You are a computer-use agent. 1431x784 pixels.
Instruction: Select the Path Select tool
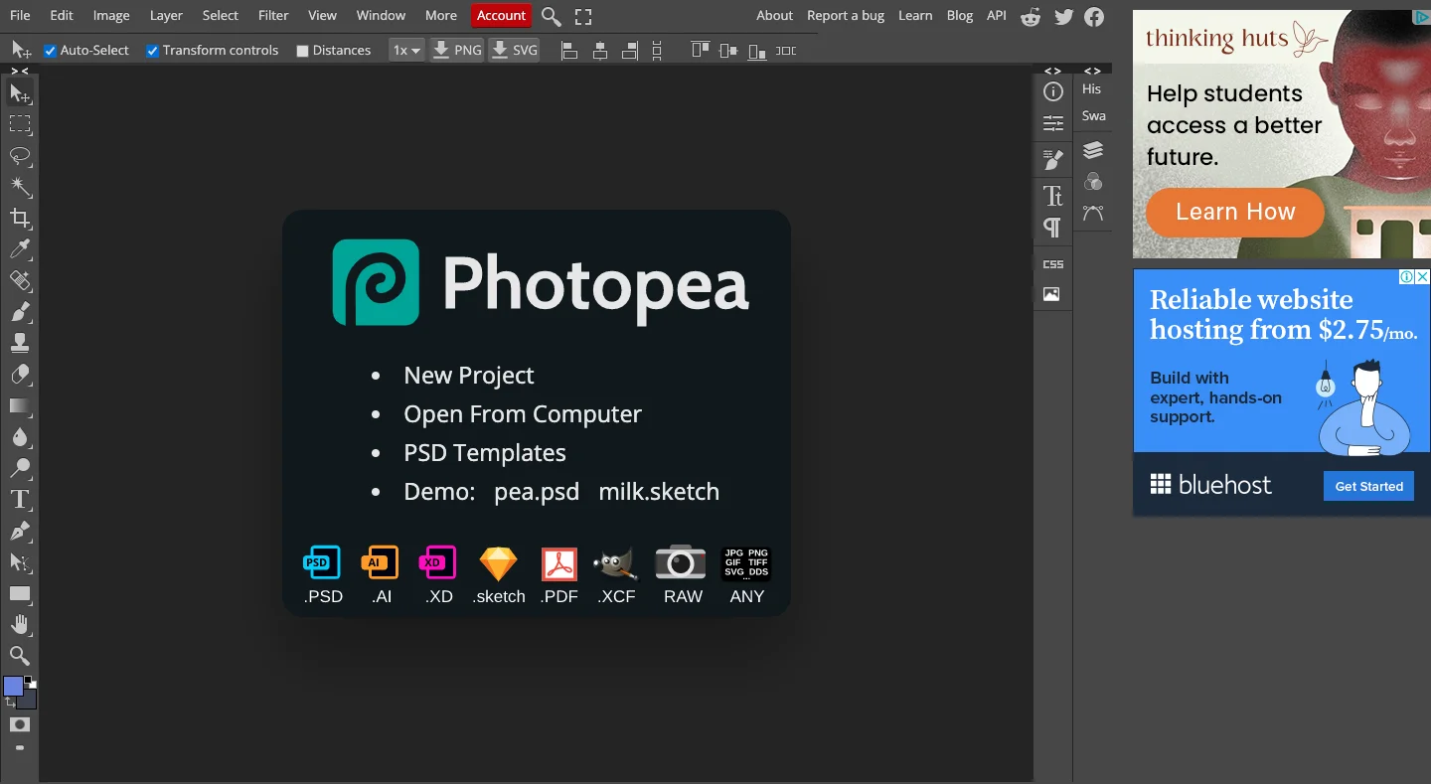click(x=19, y=562)
